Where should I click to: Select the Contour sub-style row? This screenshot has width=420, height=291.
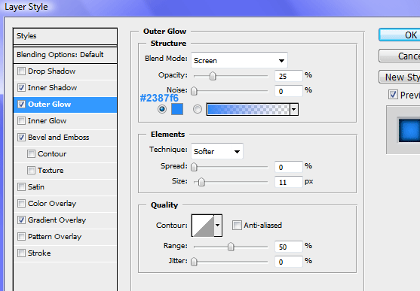point(65,154)
